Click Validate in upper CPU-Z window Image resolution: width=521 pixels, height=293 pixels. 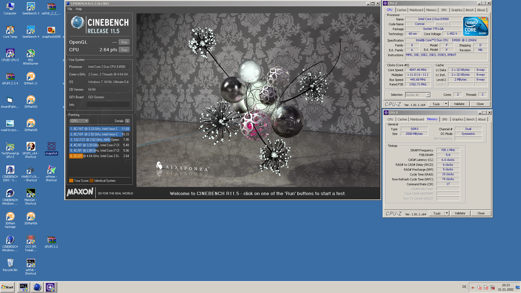coord(459,104)
